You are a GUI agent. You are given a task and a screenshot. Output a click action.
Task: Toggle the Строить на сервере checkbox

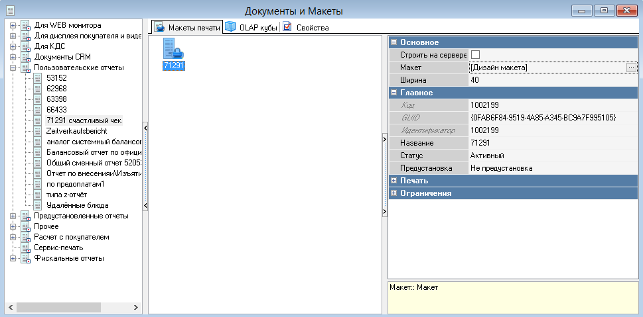click(x=475, y=55)
